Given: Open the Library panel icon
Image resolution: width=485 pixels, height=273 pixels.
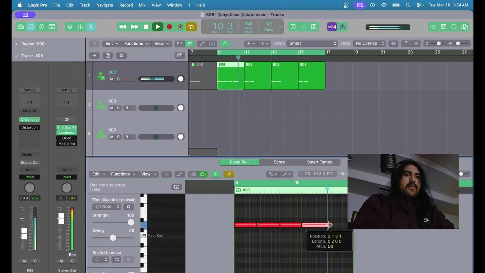Looking at the screenshot, I should [21, 27].
